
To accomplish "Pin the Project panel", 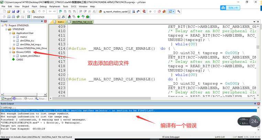I will 42,21.
